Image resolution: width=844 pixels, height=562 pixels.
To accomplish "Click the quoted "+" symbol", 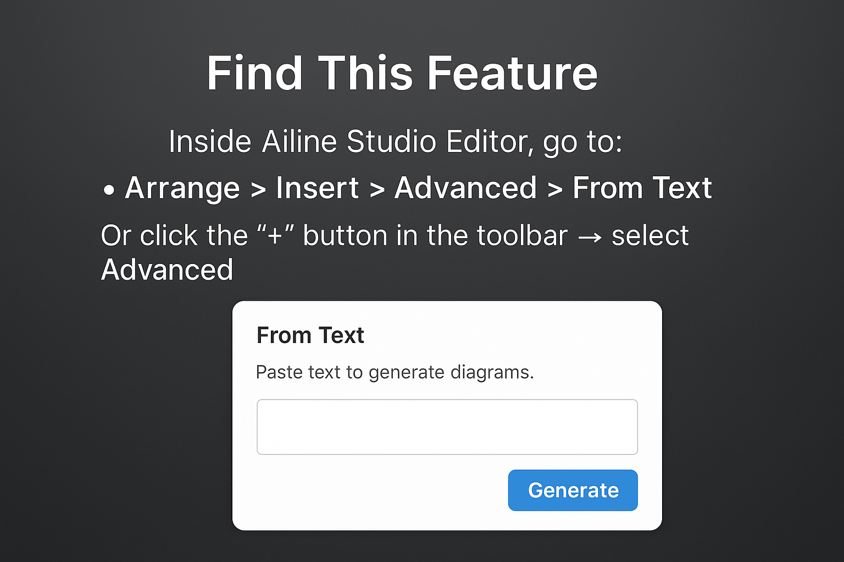I will point(275,236).
